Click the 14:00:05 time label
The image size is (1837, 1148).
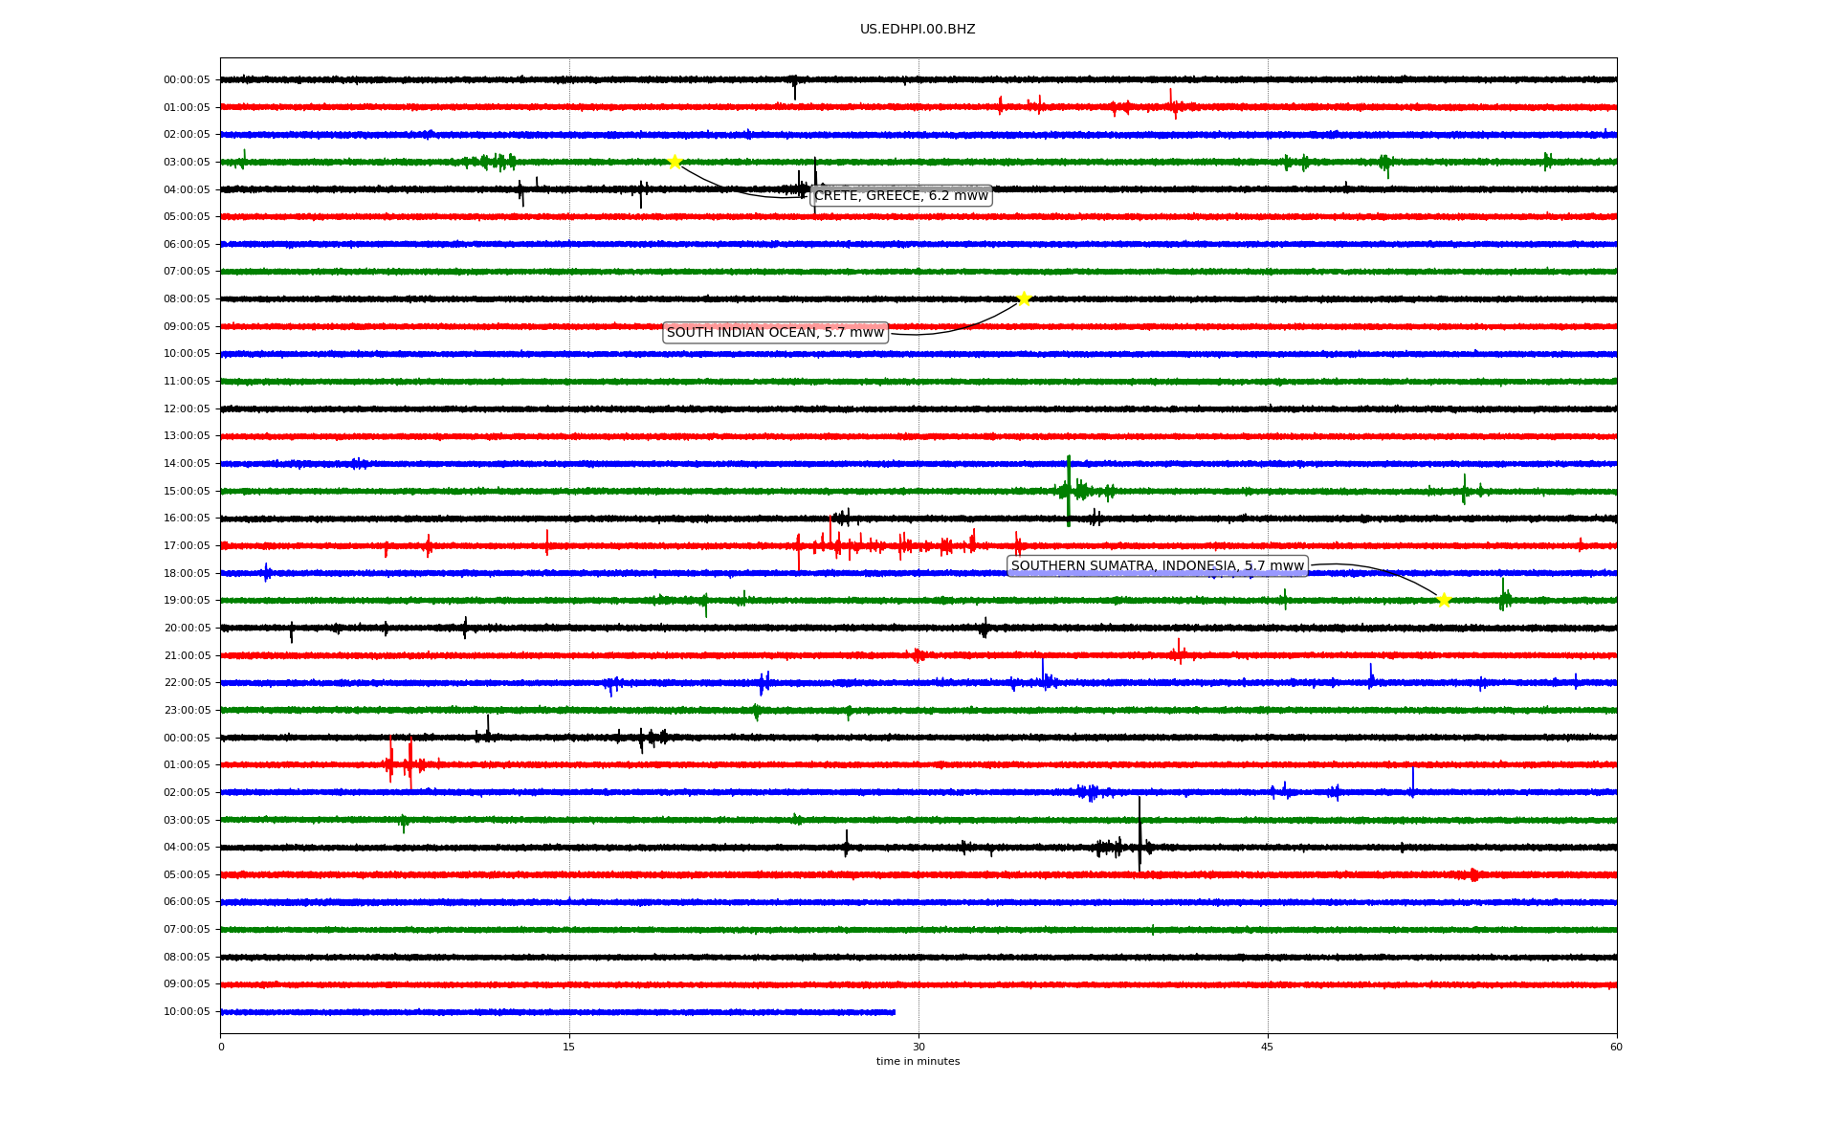point(187,464)
